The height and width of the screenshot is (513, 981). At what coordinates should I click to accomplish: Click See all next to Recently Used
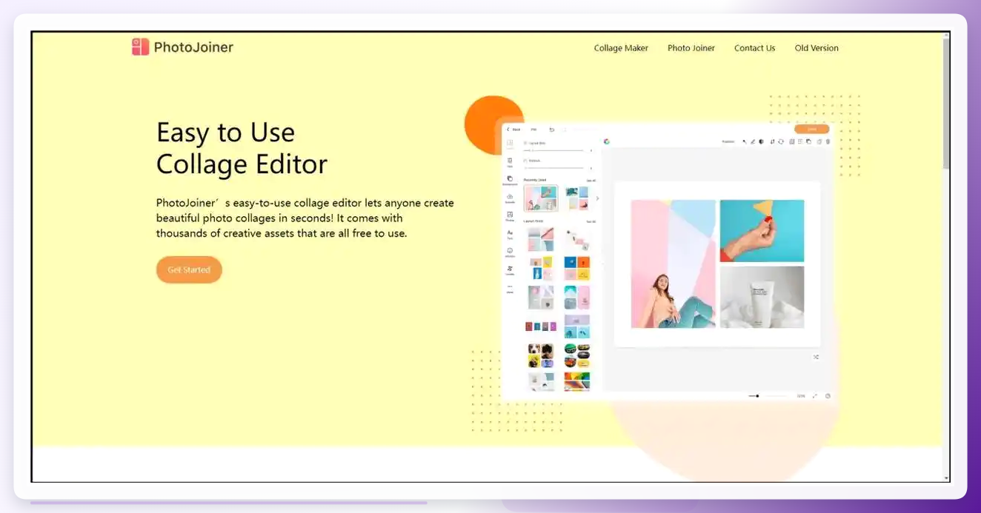pos(591,180)
